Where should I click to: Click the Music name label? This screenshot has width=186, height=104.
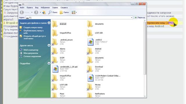pyautogui.click(x=62, y=94)
